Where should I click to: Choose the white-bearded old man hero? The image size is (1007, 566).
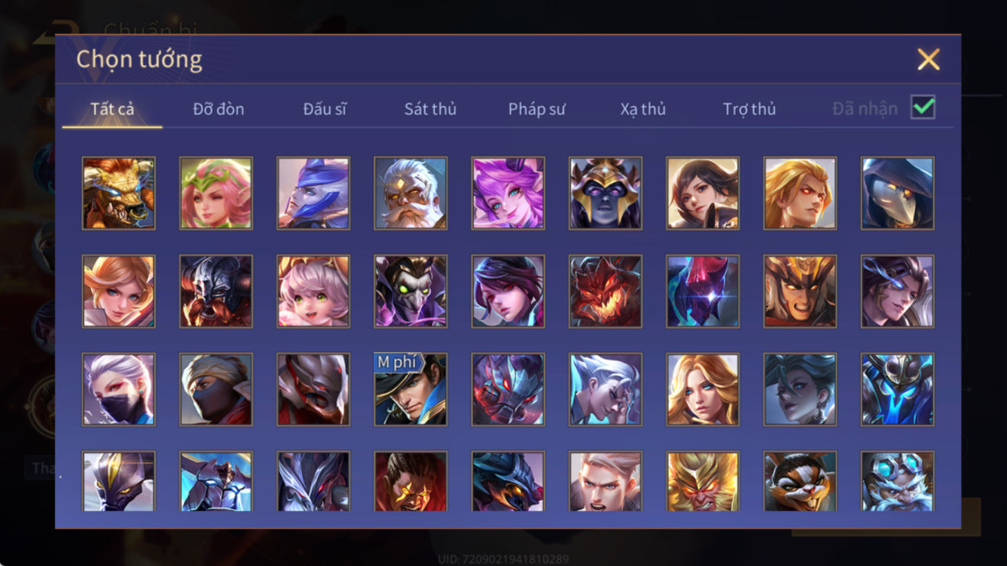pyautogui.click(x=411, y=193)
